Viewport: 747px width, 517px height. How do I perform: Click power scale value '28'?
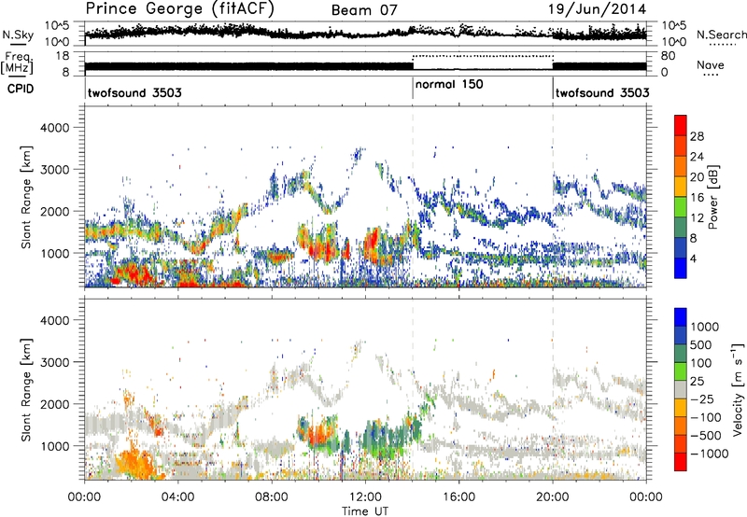coord(697,136)
